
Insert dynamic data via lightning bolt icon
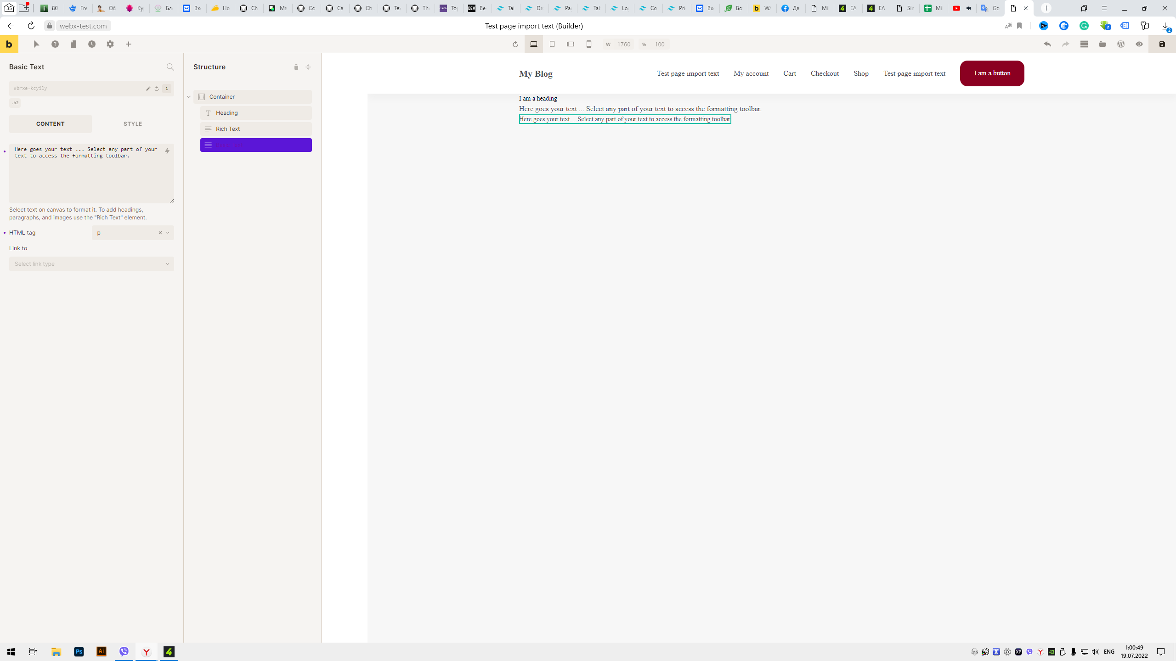pos(167,151)
